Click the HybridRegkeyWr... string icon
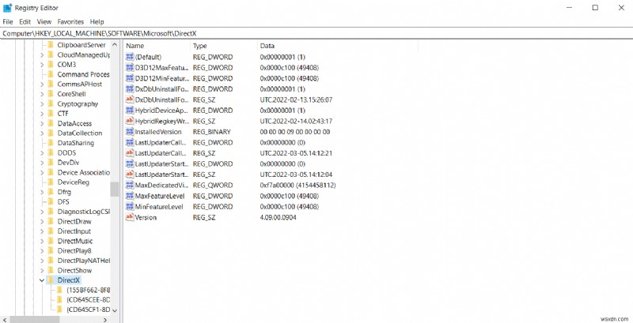Screen dimensions: 633x323 (x=130, y=121)
